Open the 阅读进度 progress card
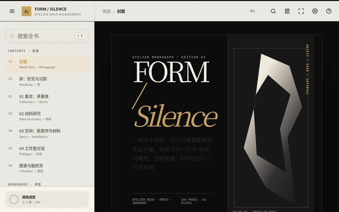The image size is (339, 212). pyautogui.click(x=47, y=199)
